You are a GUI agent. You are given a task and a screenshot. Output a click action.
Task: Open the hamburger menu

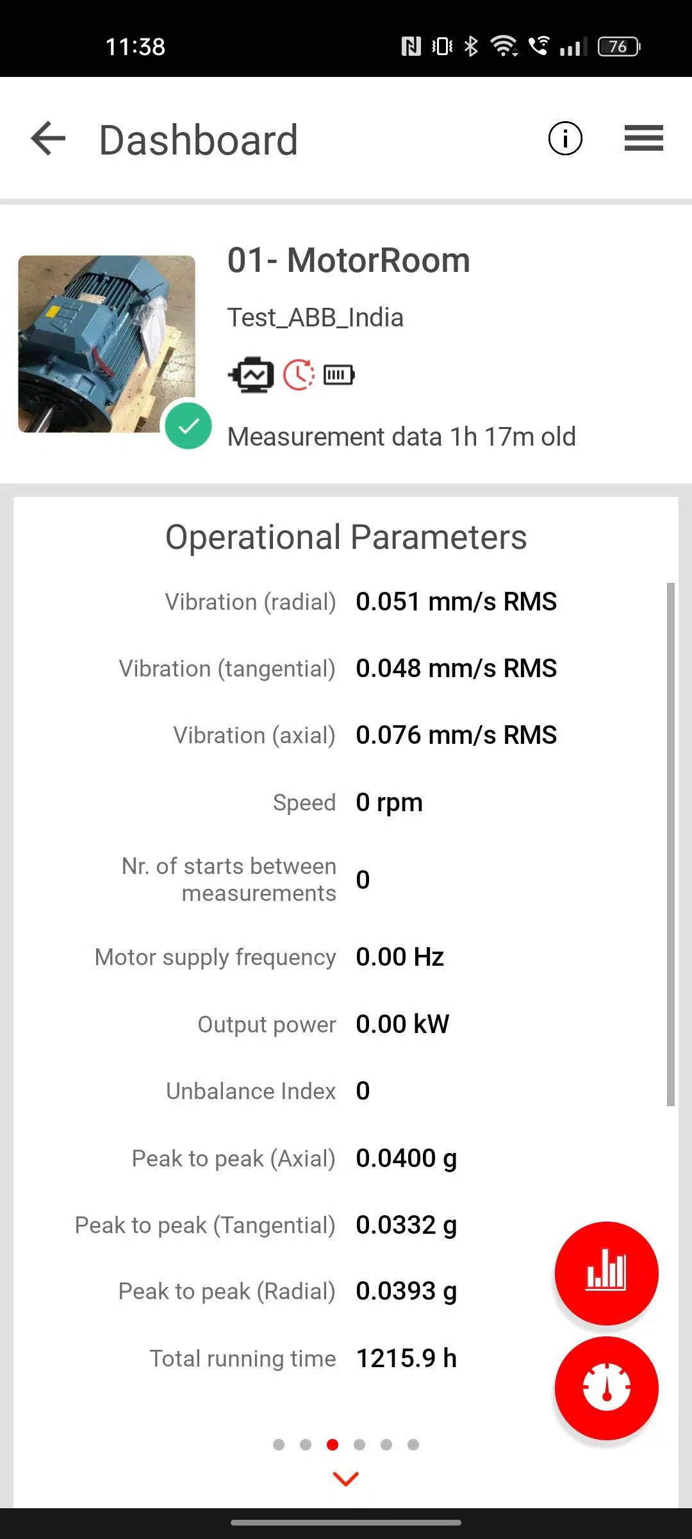643,139
